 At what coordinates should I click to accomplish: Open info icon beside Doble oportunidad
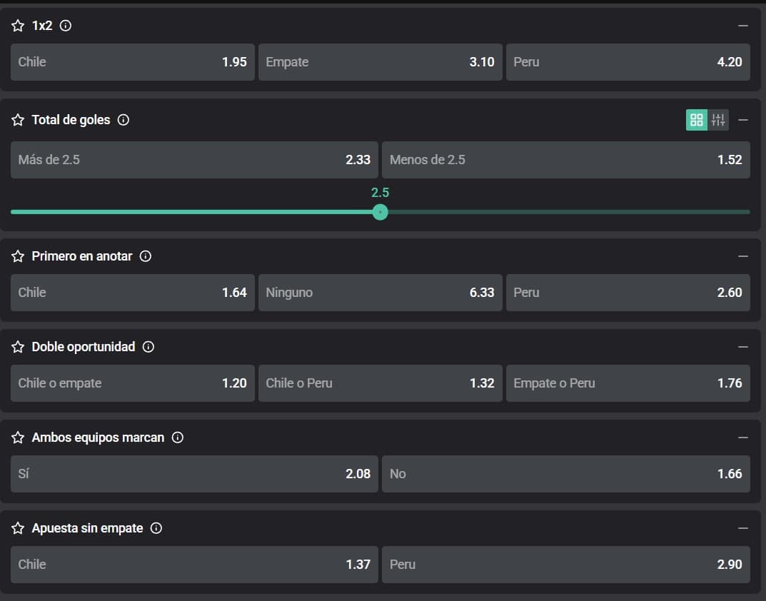pos(148,347)
